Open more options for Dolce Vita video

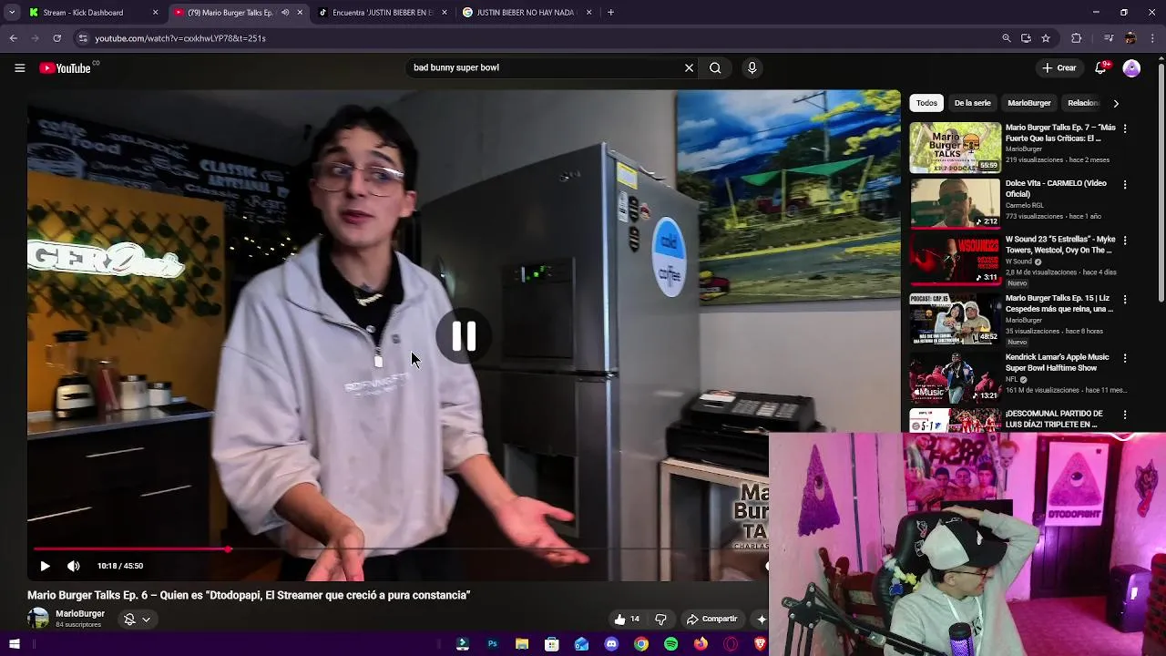(x=1124, y=184)
